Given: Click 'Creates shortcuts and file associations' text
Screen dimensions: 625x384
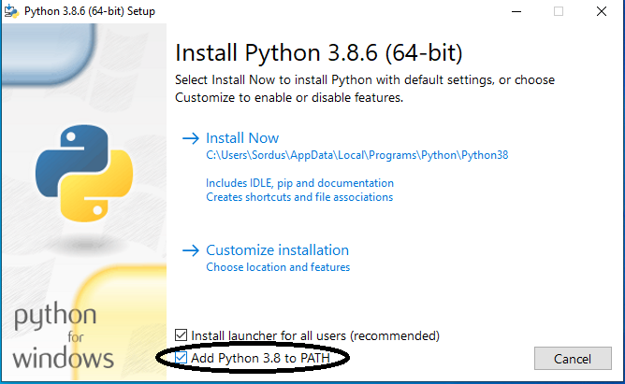Looking at the screenshot, I should tap(299, 197).
